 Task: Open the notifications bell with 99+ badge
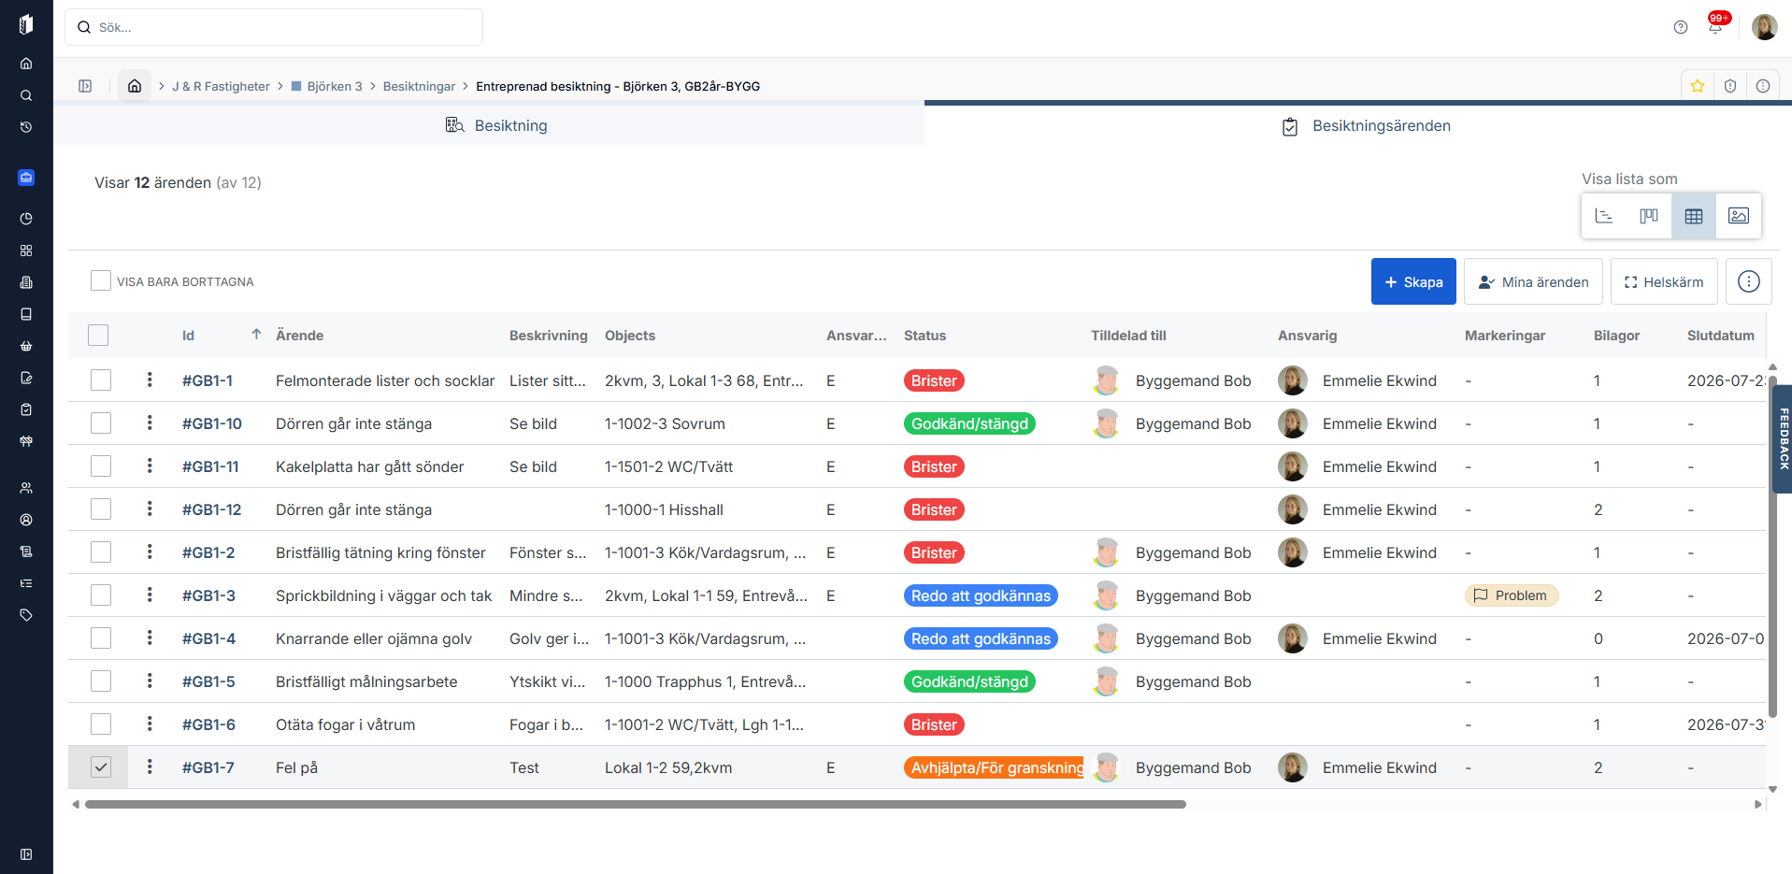pyautogui.click(x=1715, y=26)
